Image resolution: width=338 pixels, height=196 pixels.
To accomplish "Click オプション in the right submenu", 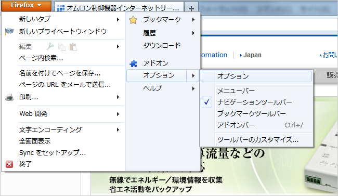I will pos(256,76).
